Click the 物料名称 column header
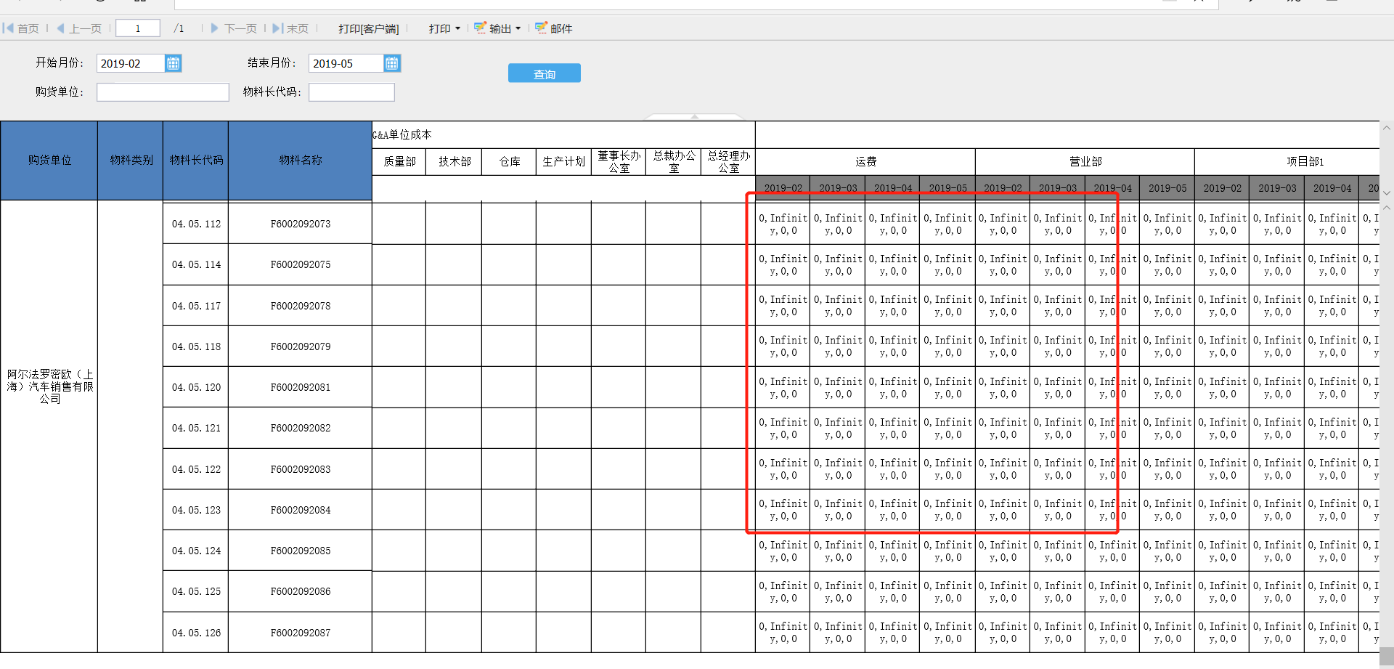Screen dimensions: 1394x669 (300, 161)
